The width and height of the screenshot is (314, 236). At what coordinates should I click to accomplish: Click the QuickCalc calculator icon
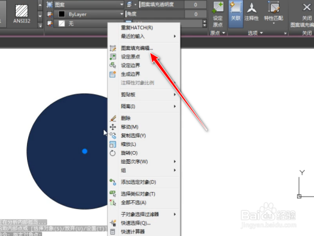(x=112, y=232)
